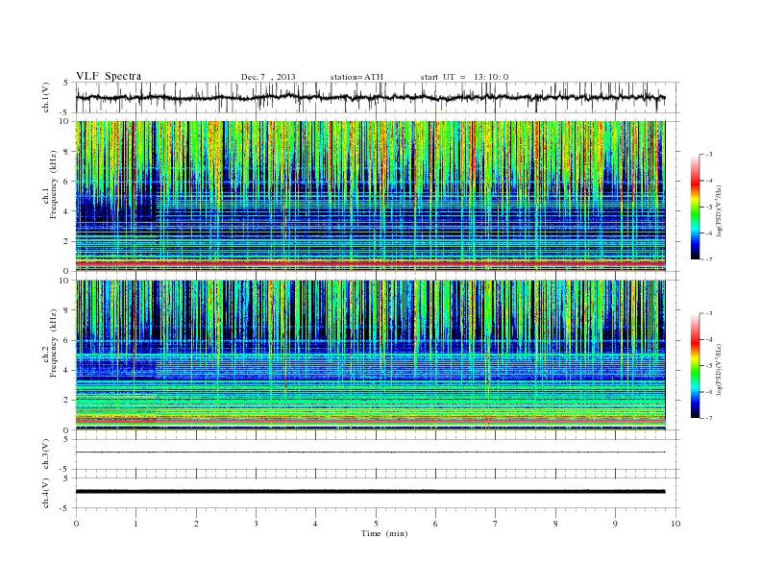Click bottom time axis tick label "1"

[135, 524]
